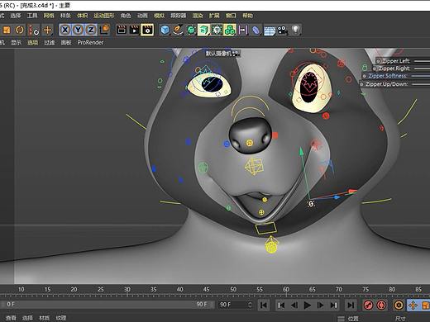Open the 渲染 menu
The width and height of the screenshot is (430, 322).
pyautogui.click(x=198, y=16)
